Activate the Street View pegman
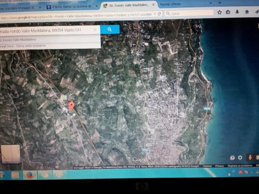 click(250, 157)
